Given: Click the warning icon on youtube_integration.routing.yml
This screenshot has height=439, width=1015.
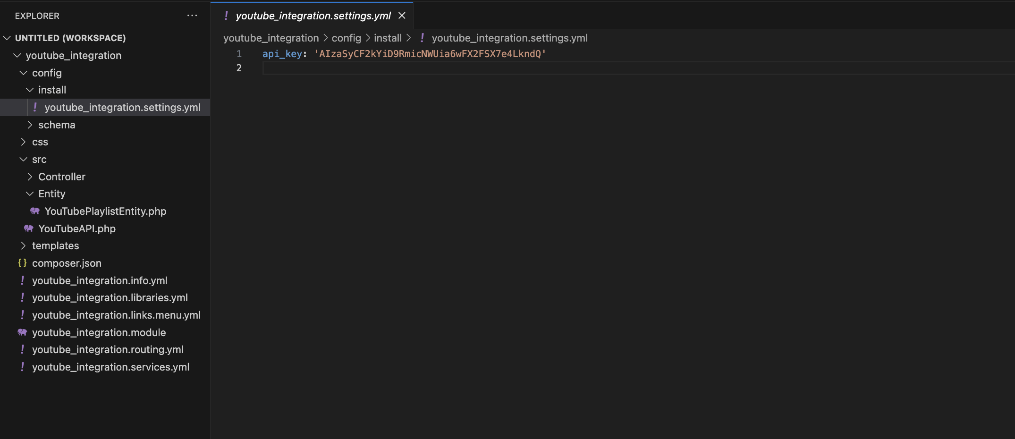Looking at the screenshot, I should click(22, 349).
